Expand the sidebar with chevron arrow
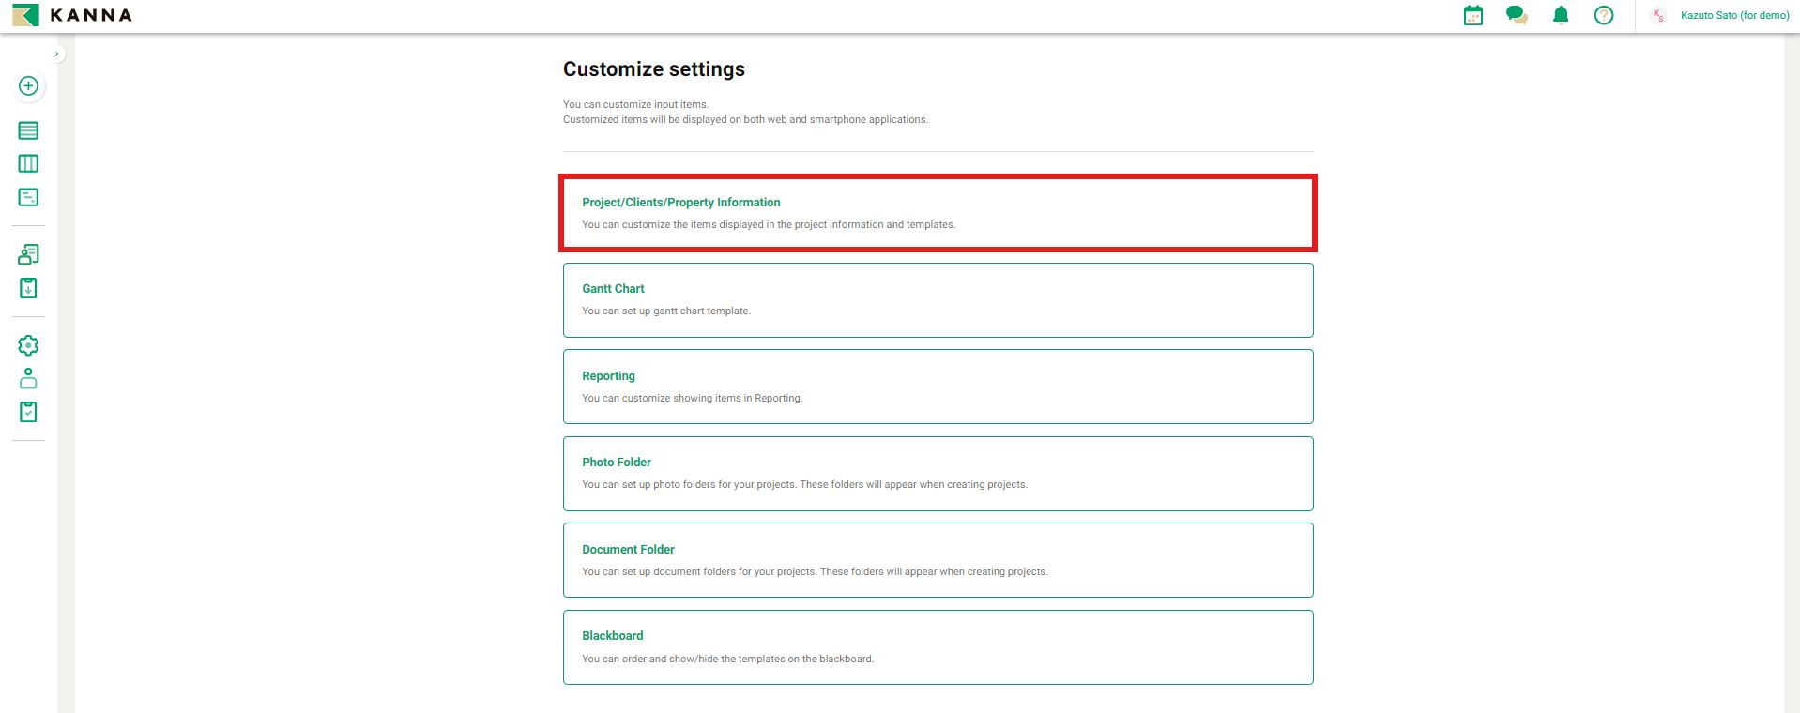This screenshot has height=713, width=1800. (x=57, y=54)
